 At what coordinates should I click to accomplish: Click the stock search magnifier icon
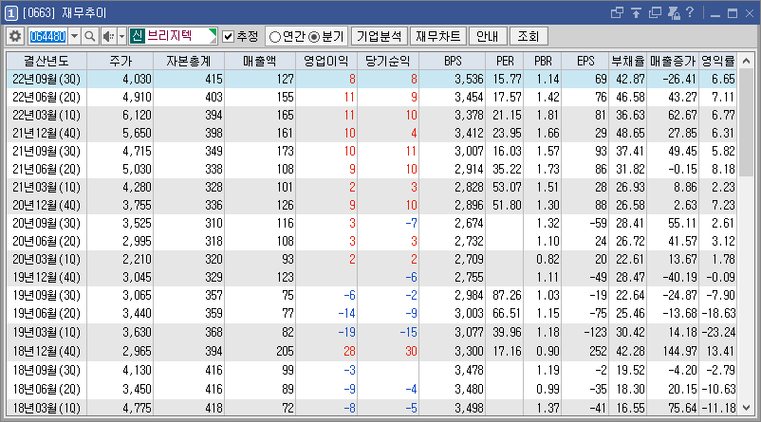pos(90,36)
